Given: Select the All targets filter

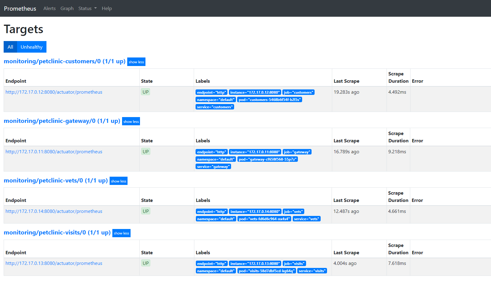Looking at the screenshot, I should pos(10,47).
